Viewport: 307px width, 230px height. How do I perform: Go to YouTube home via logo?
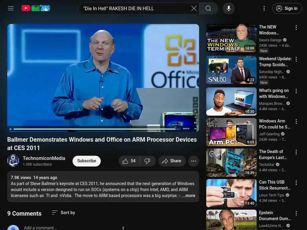[x=36, y=8]
